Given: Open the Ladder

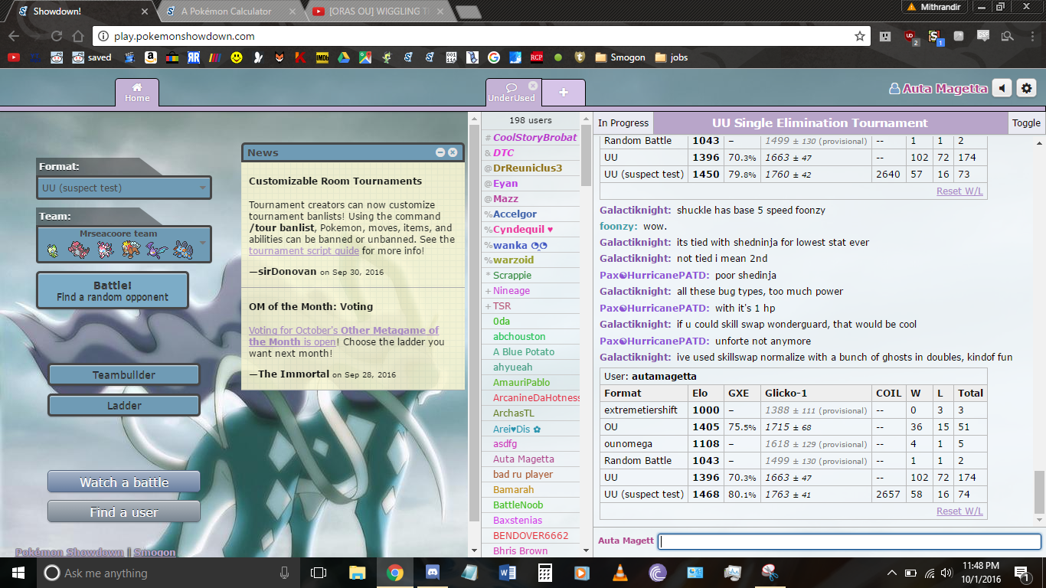Looking at the screenshot, I should coord(124,406).
